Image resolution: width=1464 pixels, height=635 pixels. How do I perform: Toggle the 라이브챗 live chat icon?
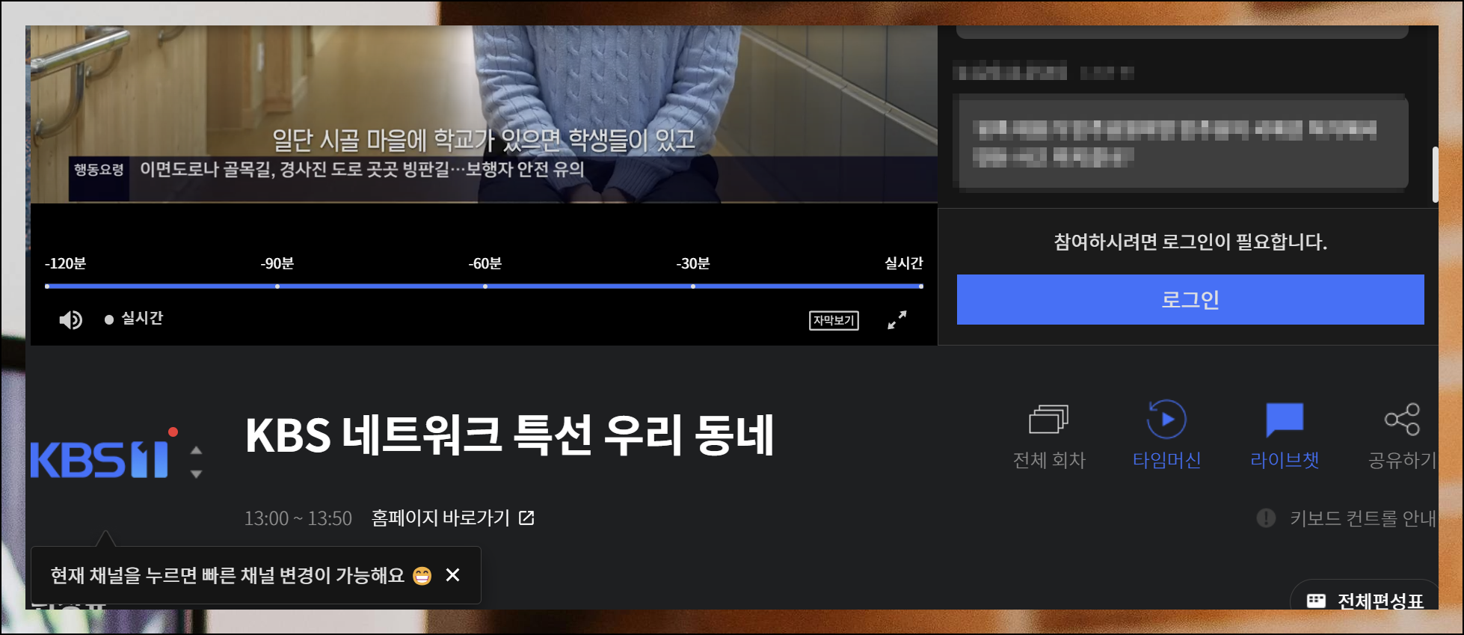[1285, 419]
